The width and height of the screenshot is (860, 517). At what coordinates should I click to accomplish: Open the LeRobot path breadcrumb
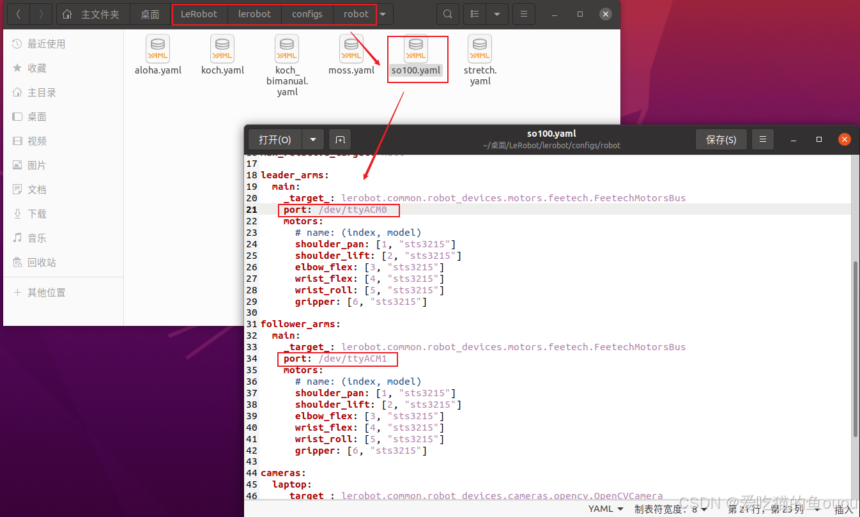coord(199,14)
